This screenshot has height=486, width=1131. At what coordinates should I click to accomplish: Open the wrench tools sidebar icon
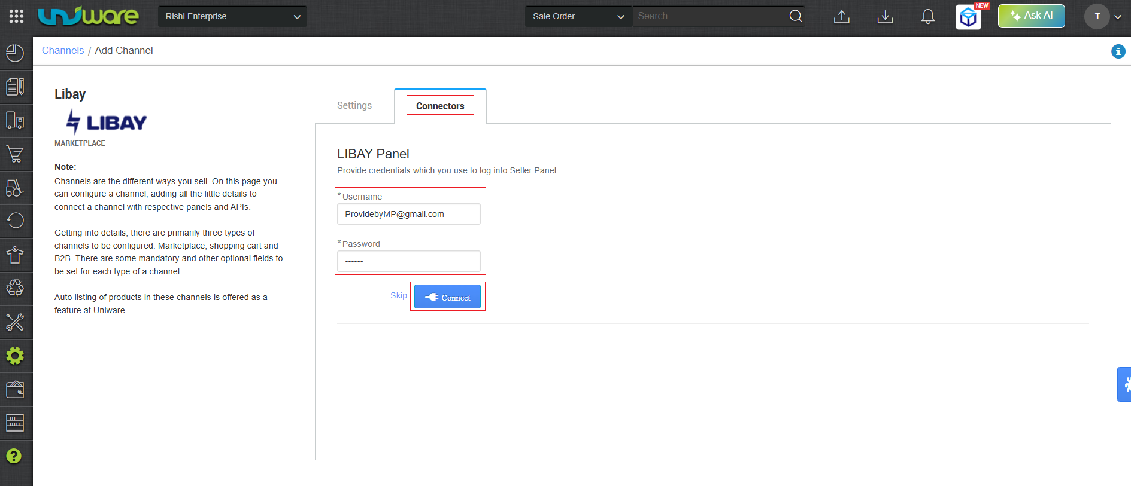pyautogui.click(x=15, y=322)
